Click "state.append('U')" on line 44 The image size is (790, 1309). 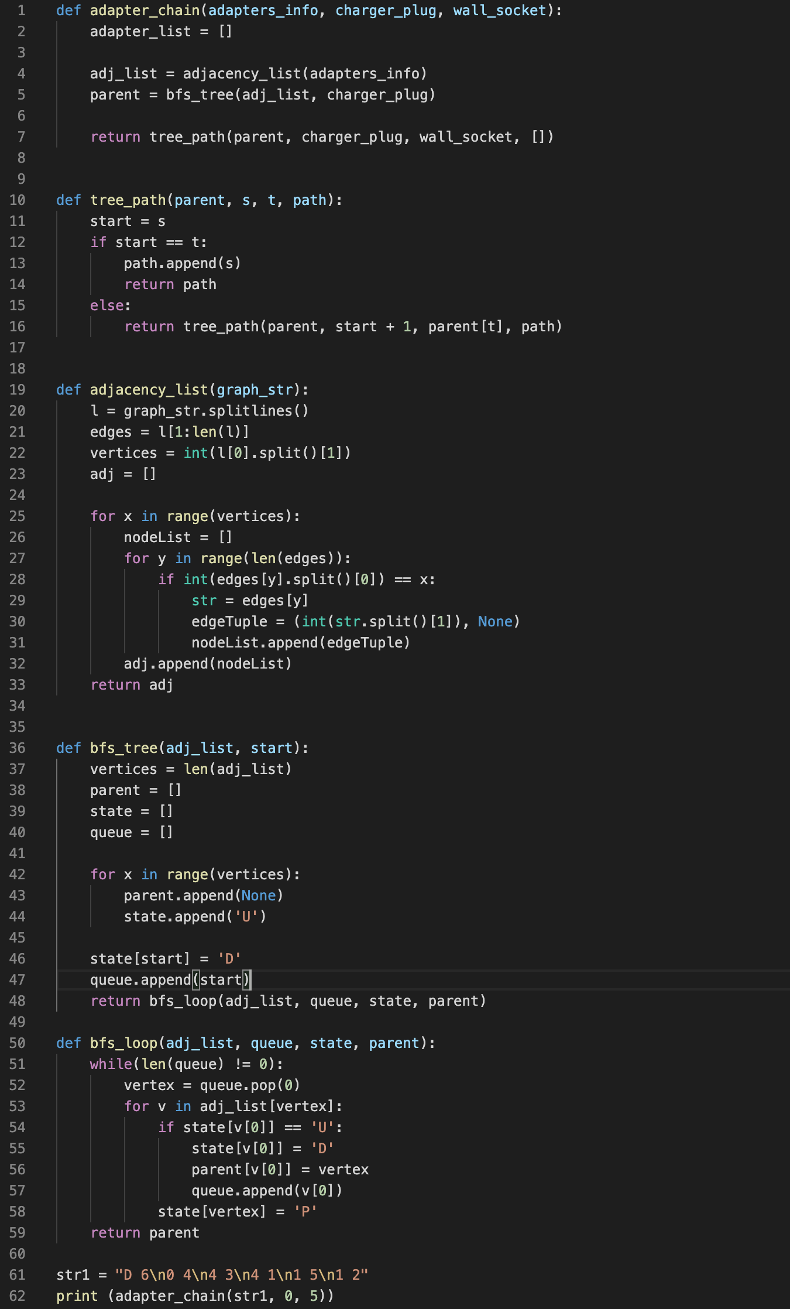pyautogui.click(x=195, y=917)
